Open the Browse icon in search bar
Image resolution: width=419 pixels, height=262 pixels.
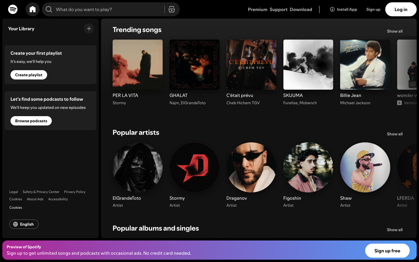tap(172, 9)
